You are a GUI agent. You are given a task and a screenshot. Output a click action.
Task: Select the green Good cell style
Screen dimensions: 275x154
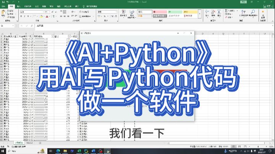click(175, 12)
